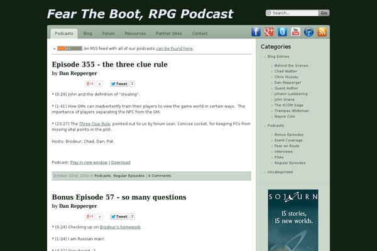Open Podcasts sidebar category

pyautogui.click(x=276, y=125)
